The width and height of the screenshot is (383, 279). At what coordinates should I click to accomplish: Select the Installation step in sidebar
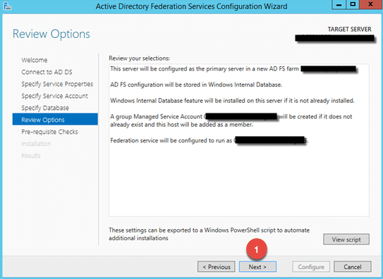(36, 144)
